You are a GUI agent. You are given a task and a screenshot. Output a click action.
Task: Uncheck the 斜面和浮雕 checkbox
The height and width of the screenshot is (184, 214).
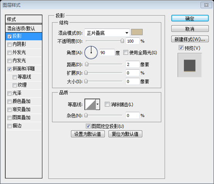(9, 69)
